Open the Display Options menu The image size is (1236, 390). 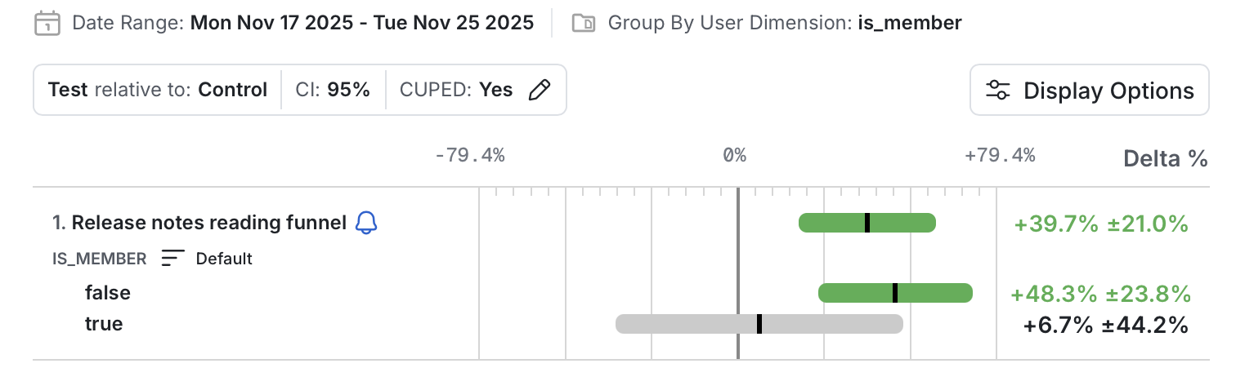[1089, 91]
